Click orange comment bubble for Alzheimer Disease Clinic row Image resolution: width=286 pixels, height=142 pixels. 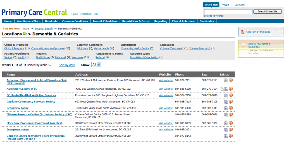click(x=231, y=80)
